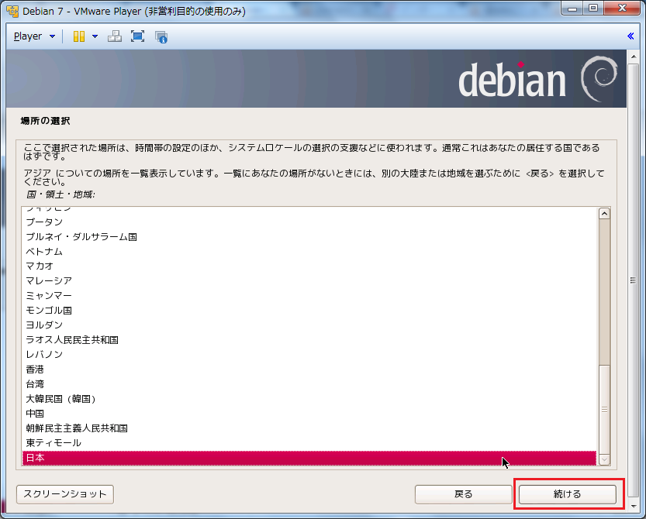Click the scroll up arrow of the country list
The width and height of the screenshot is (646, 519).
[x=604, y=214]
